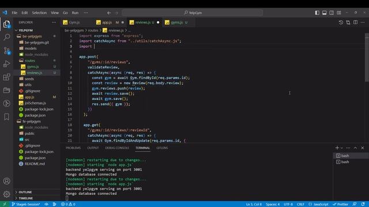Open terminal panel more actions ellipsis

[x=348, y=148]
